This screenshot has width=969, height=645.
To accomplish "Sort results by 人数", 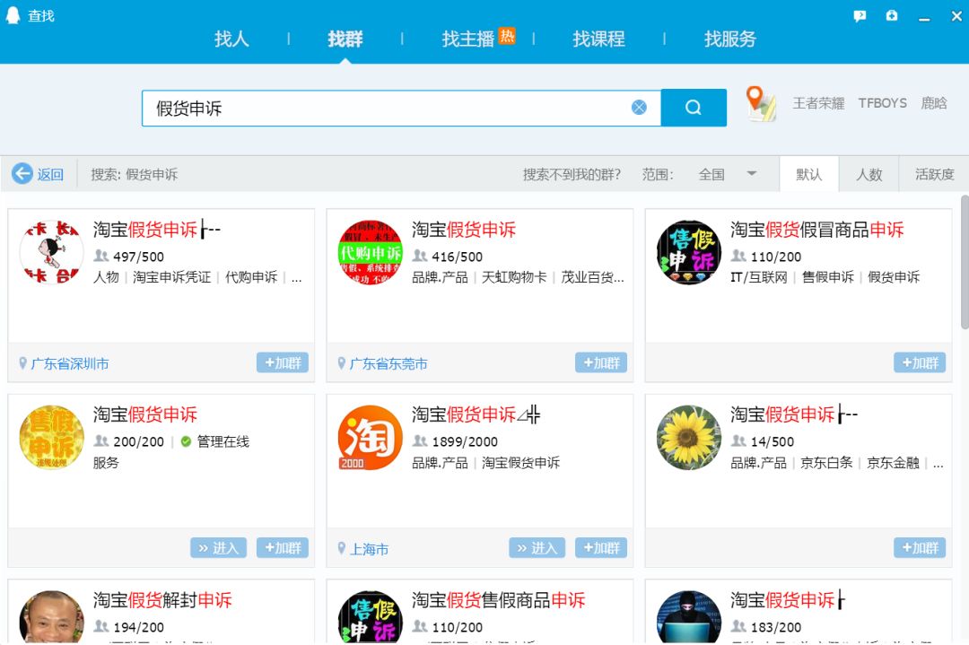I will [869, 174].
